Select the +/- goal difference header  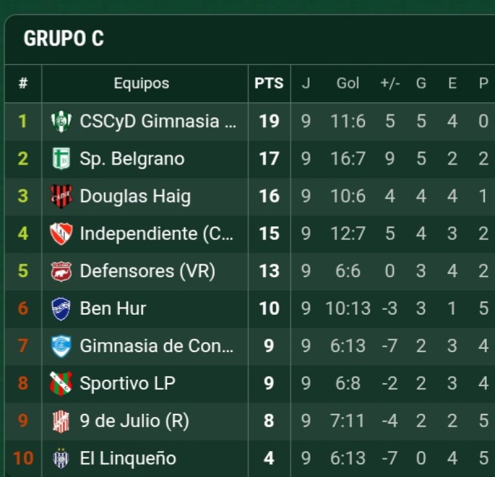pyautogui.click(x=390, y=84)
